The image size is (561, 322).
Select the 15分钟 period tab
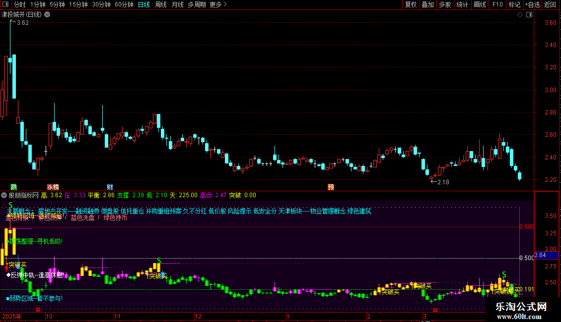[78, 5]
